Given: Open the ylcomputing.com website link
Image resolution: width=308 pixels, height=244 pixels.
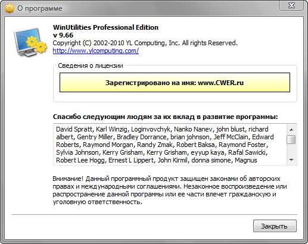Looking at the screenshot, I should tap(96, 51).
